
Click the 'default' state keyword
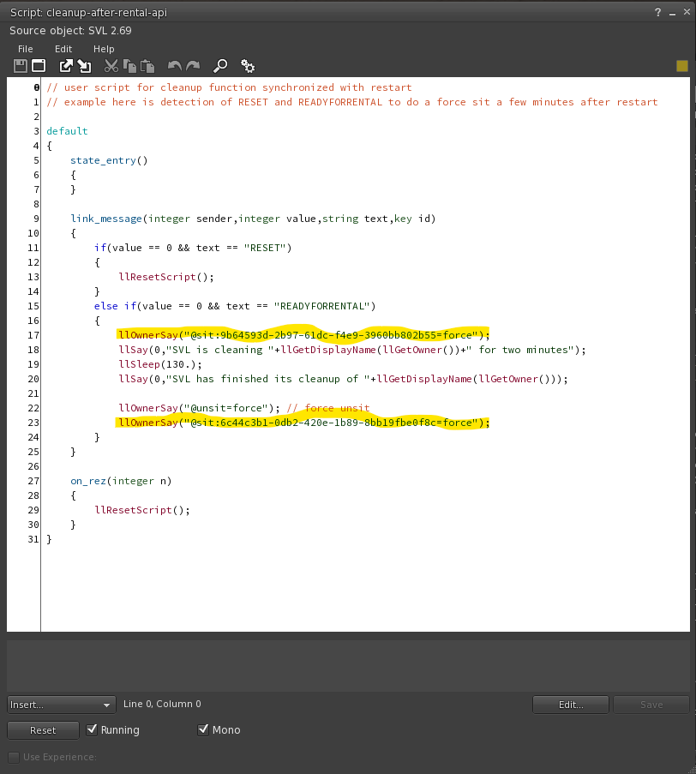click(67, 131)
